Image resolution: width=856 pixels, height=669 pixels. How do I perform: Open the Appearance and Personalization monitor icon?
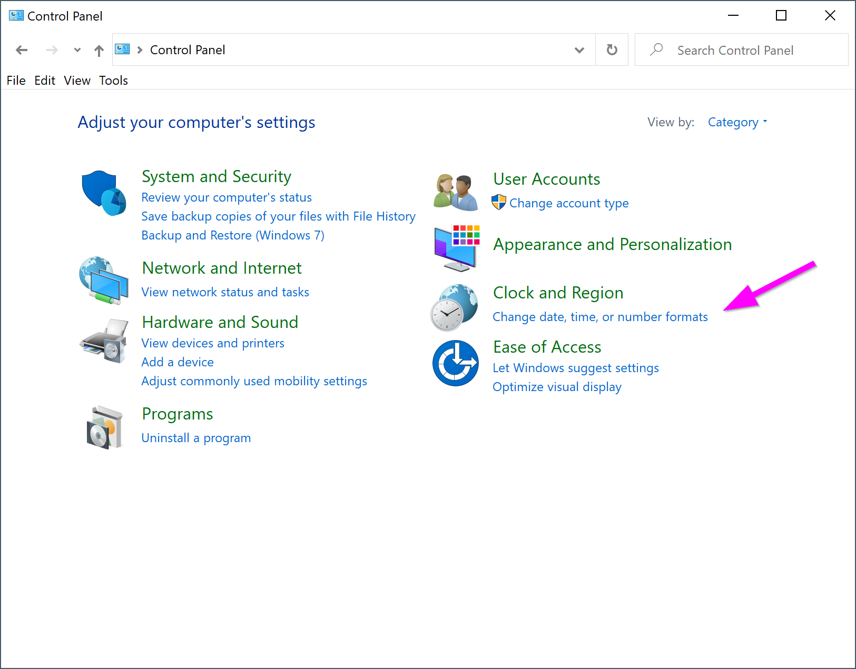tap(457, 248)
